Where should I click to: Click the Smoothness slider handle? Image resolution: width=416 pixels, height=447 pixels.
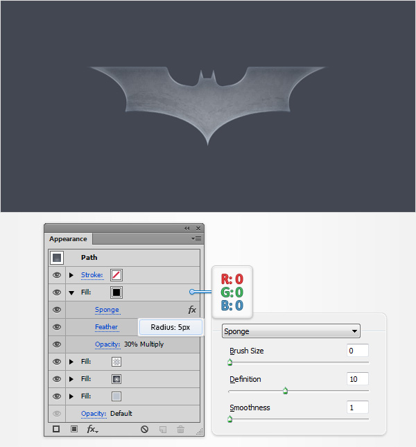click(x=229, y=419)
